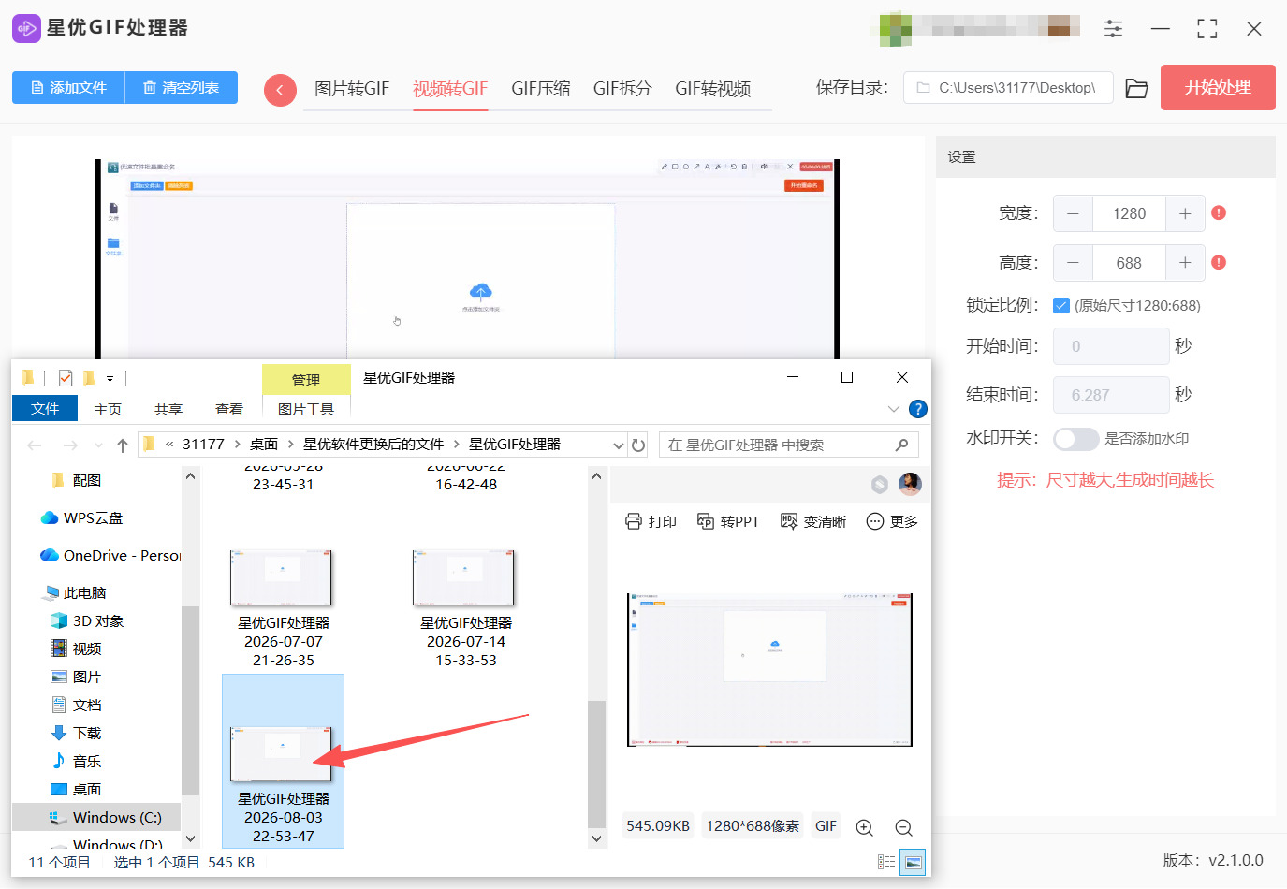Image resolution: width=1287 pixels, height=889 pixels.
Task: Expand the Explorer address bar history dropdown
Action: (618, 445)
